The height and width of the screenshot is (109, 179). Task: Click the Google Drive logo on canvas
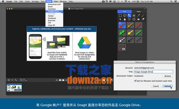pyautogui.click(x=84, y=43)
